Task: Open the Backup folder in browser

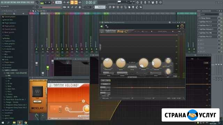Action: (x=7, y=38)
